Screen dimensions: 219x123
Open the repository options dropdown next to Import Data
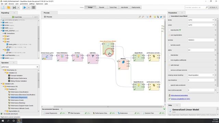coord(36,17)
